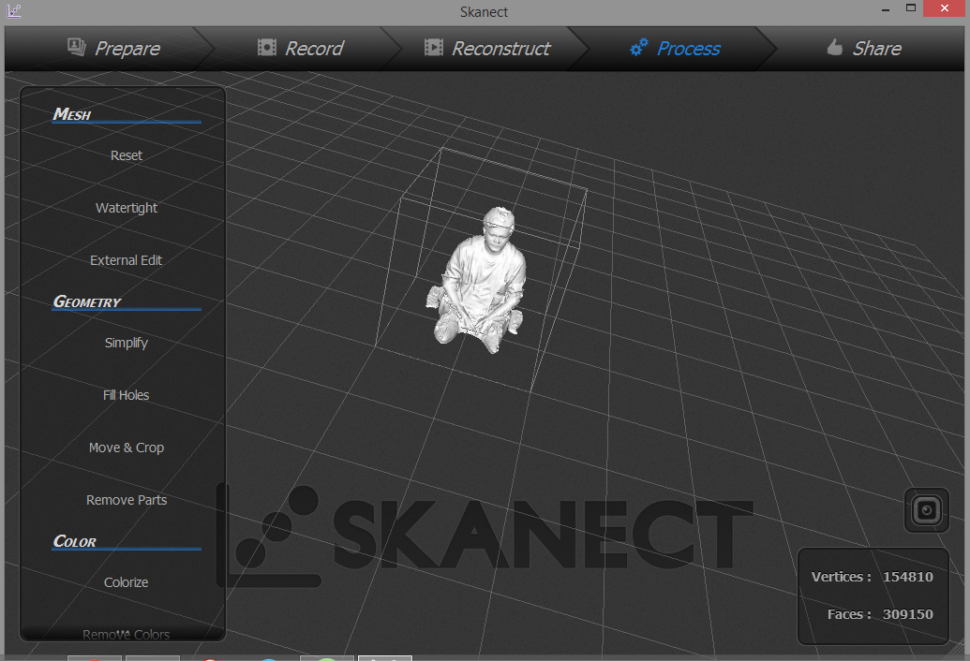Minimize the Skanect window
970x661 pixels.
point(886,9)
